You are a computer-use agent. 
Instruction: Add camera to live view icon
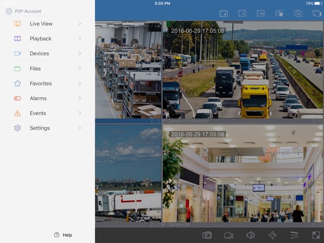(317, 14)
